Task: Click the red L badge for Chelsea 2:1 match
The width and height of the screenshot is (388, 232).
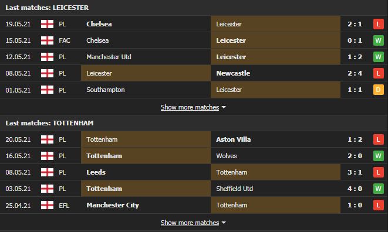Action: (x=378, y=24)
